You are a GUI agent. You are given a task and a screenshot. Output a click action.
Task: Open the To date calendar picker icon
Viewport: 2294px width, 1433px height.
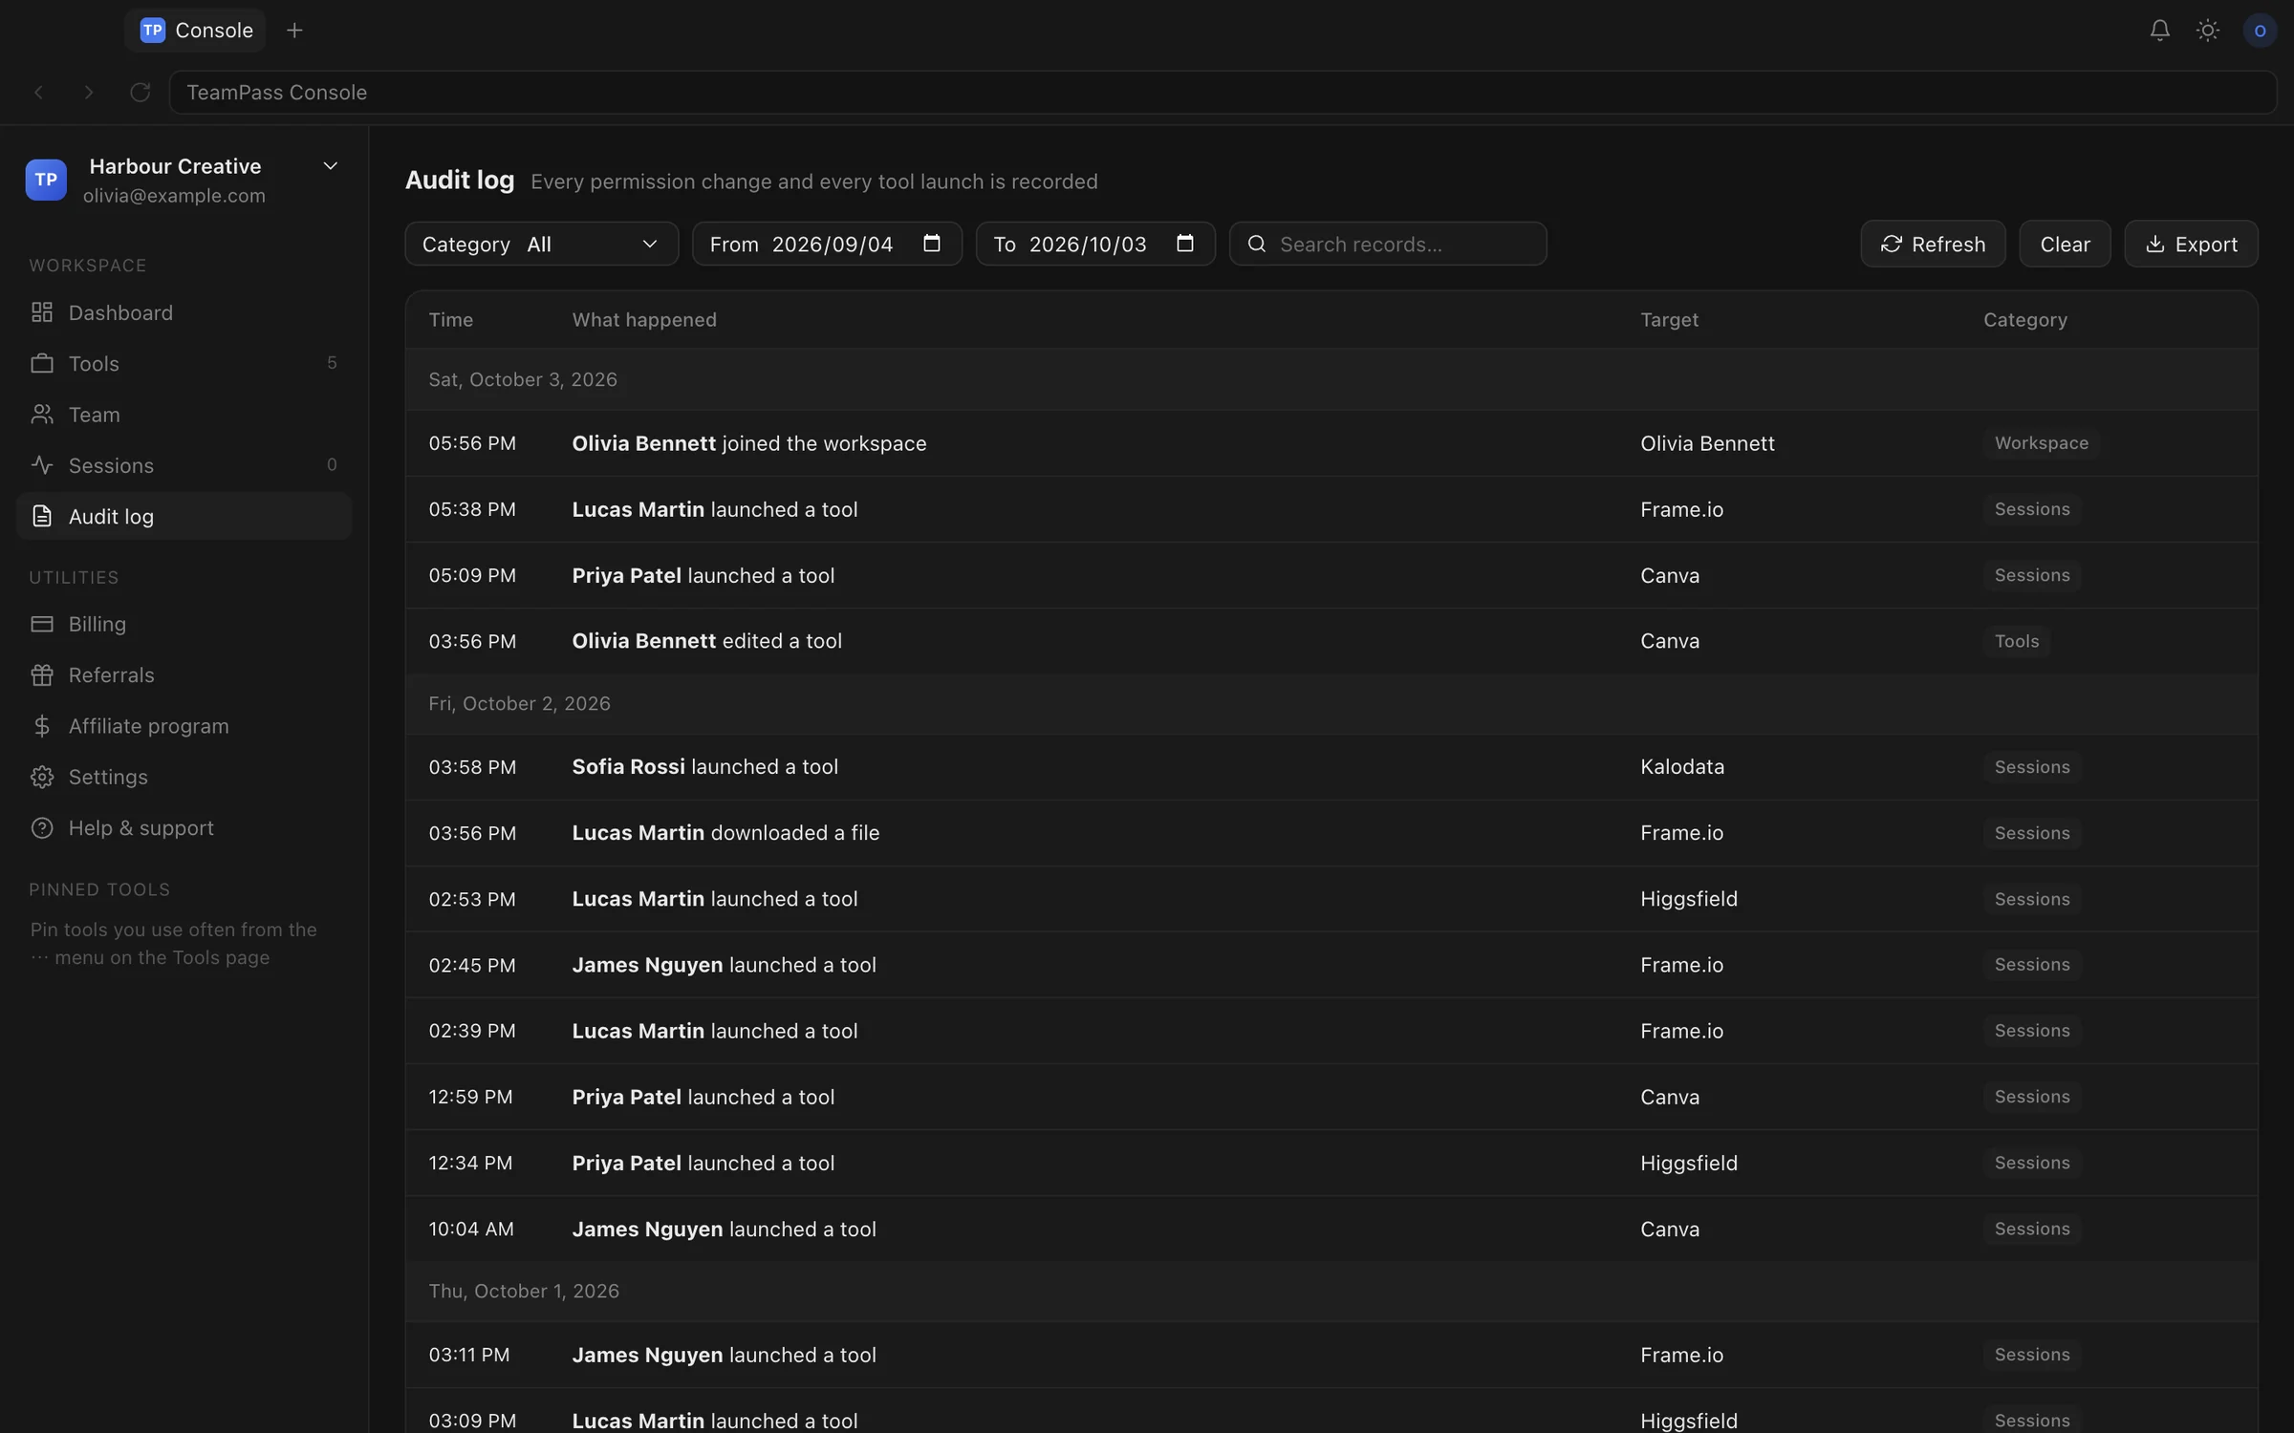tap(1184, 243)
